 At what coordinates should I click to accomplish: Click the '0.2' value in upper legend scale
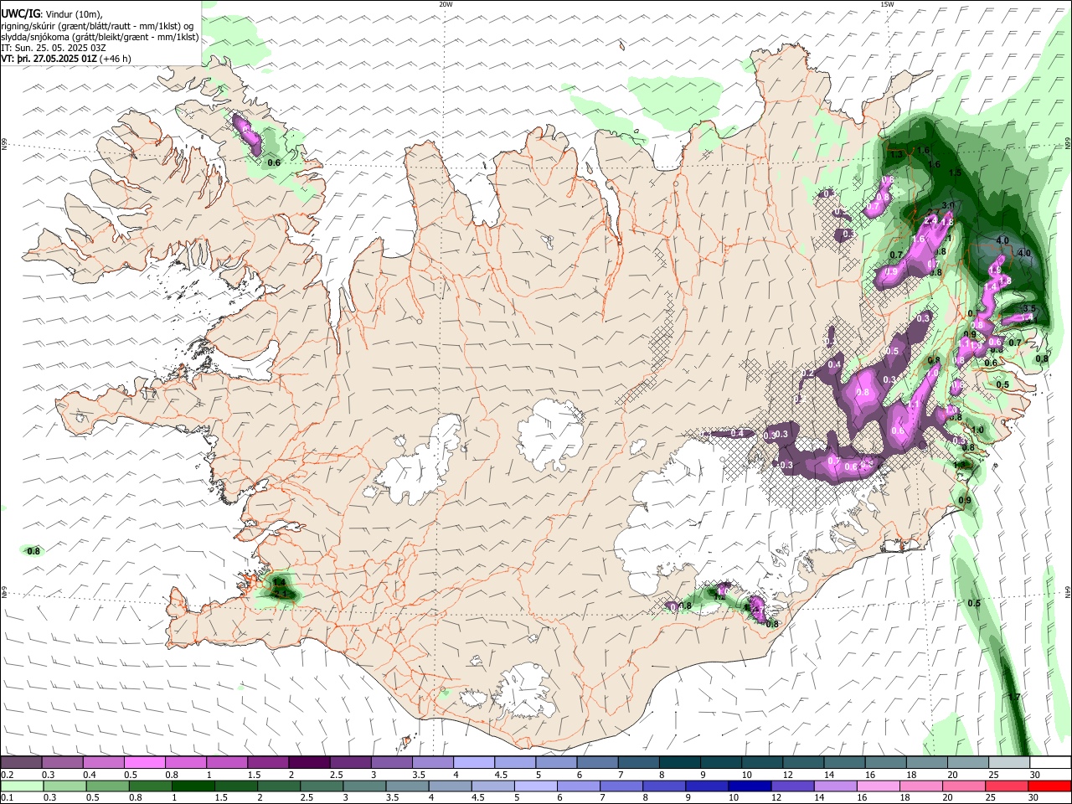coord(7,775)
